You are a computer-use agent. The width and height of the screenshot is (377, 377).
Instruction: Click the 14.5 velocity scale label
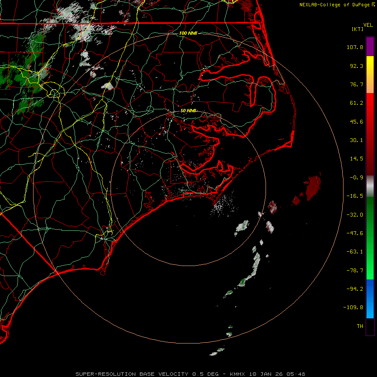coord(356,159)
